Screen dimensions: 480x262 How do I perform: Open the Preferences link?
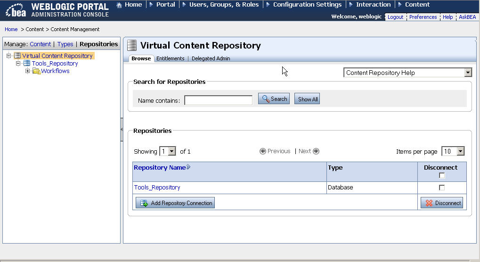coord(423,17)
